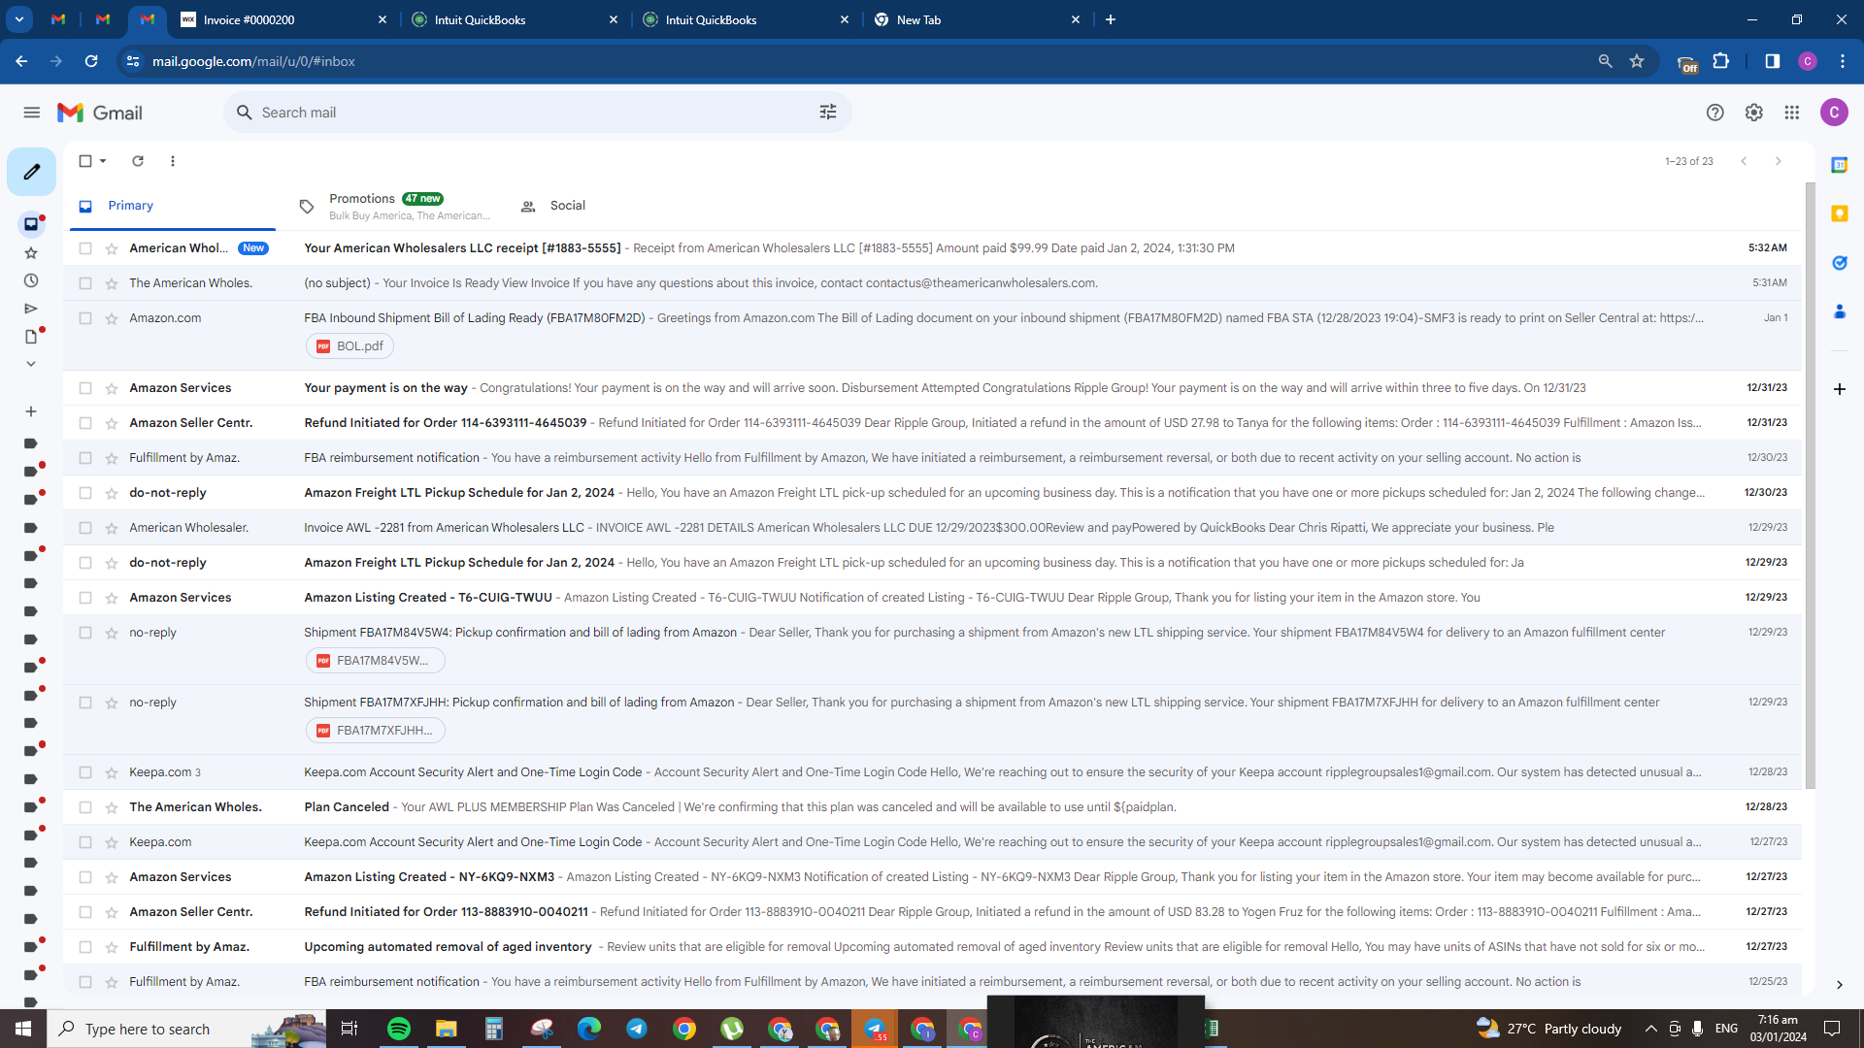Switch to the New Tab browser tab
Screen dimensions: 1864x1048
coord(977,19)
